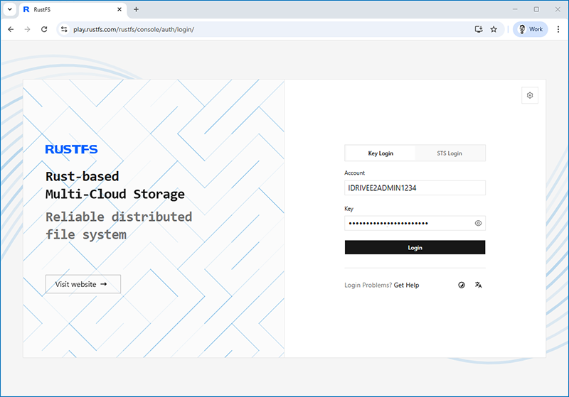Bookmark this page with the star
Image resolution: width=569 pixels, height=397 pixels.
(x=494, y=29)
